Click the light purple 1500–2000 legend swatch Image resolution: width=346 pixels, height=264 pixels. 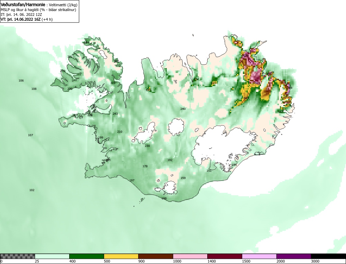(259, 256)
